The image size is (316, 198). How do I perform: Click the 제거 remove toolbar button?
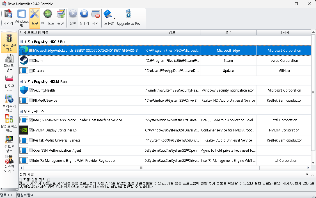(x=95, y=18)
